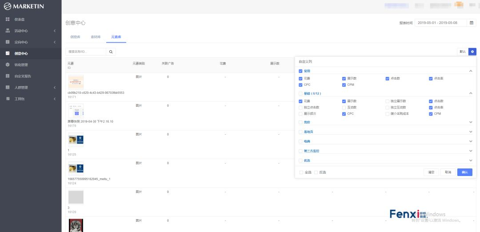This screenshot has width=480, height=232.
Task: Select the 元素库 tab
Action: point(116,37)
